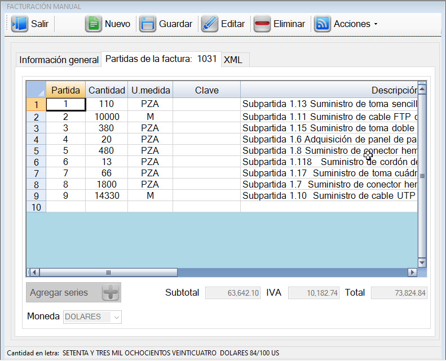Click the Editar pencil icon
The height and width of the screenshot is (361, 446).
click(x=210, y=24)
